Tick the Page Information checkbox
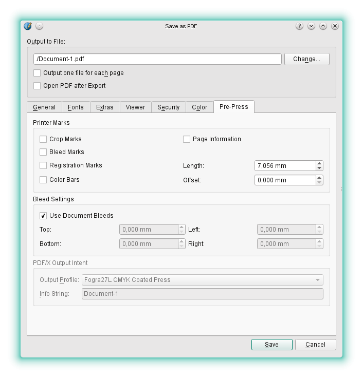The image size is (363, 378). tap(187, 139)
